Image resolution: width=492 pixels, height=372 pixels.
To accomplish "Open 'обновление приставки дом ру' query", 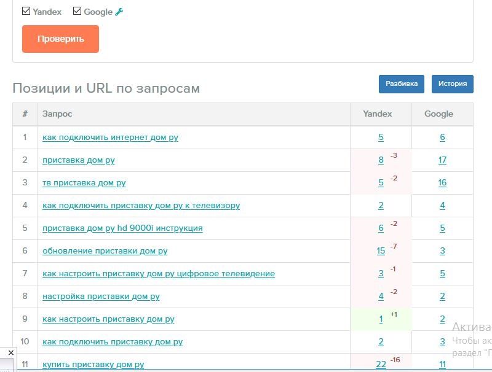I will pyautogui.click(x=105, y=250).
